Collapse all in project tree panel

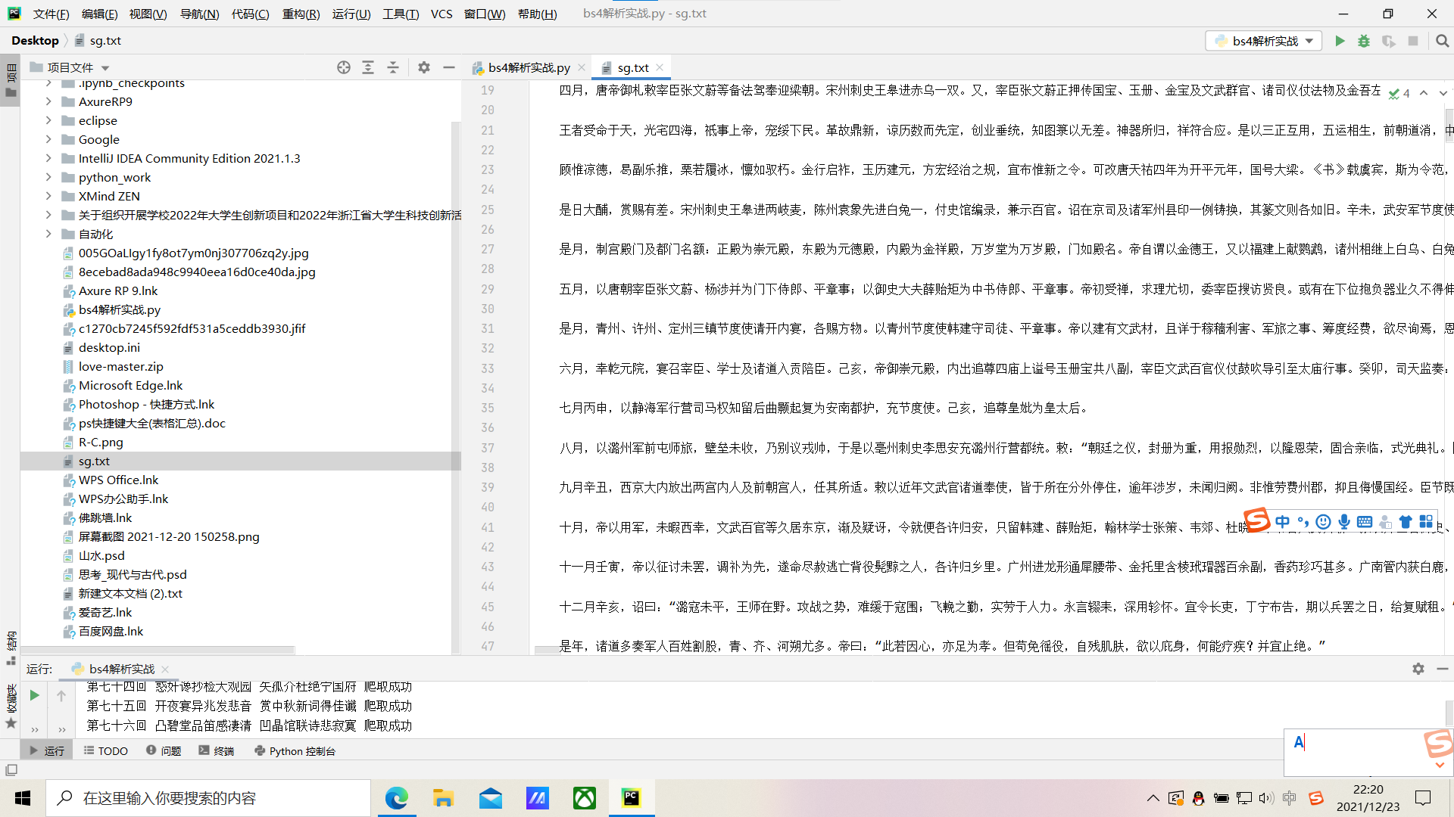[393, 67]
